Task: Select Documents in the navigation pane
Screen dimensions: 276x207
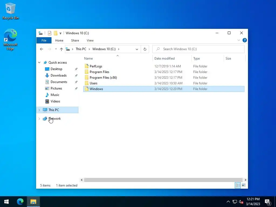Action: (x=59, y=82)
